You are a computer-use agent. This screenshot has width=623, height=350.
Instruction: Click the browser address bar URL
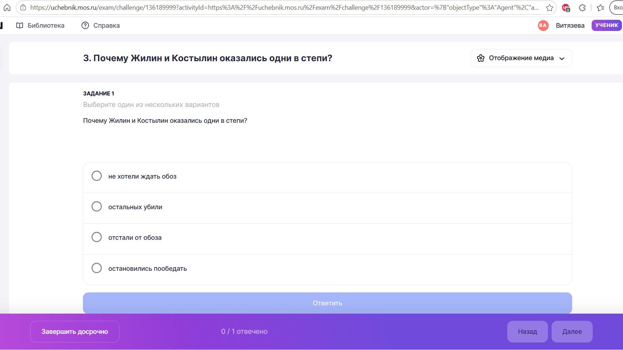pos(285,8)
